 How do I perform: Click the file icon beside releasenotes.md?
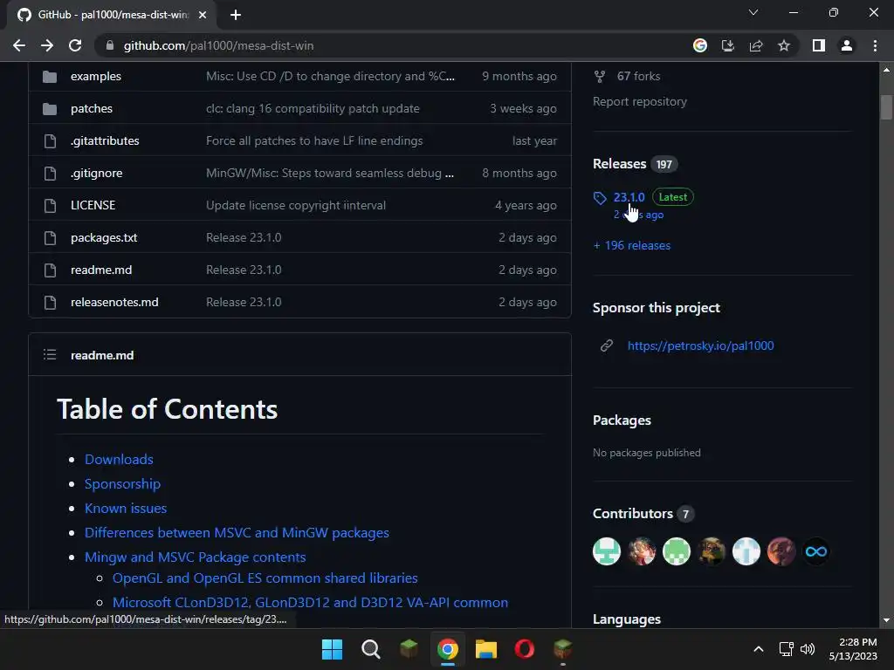[x=50, y=303]
